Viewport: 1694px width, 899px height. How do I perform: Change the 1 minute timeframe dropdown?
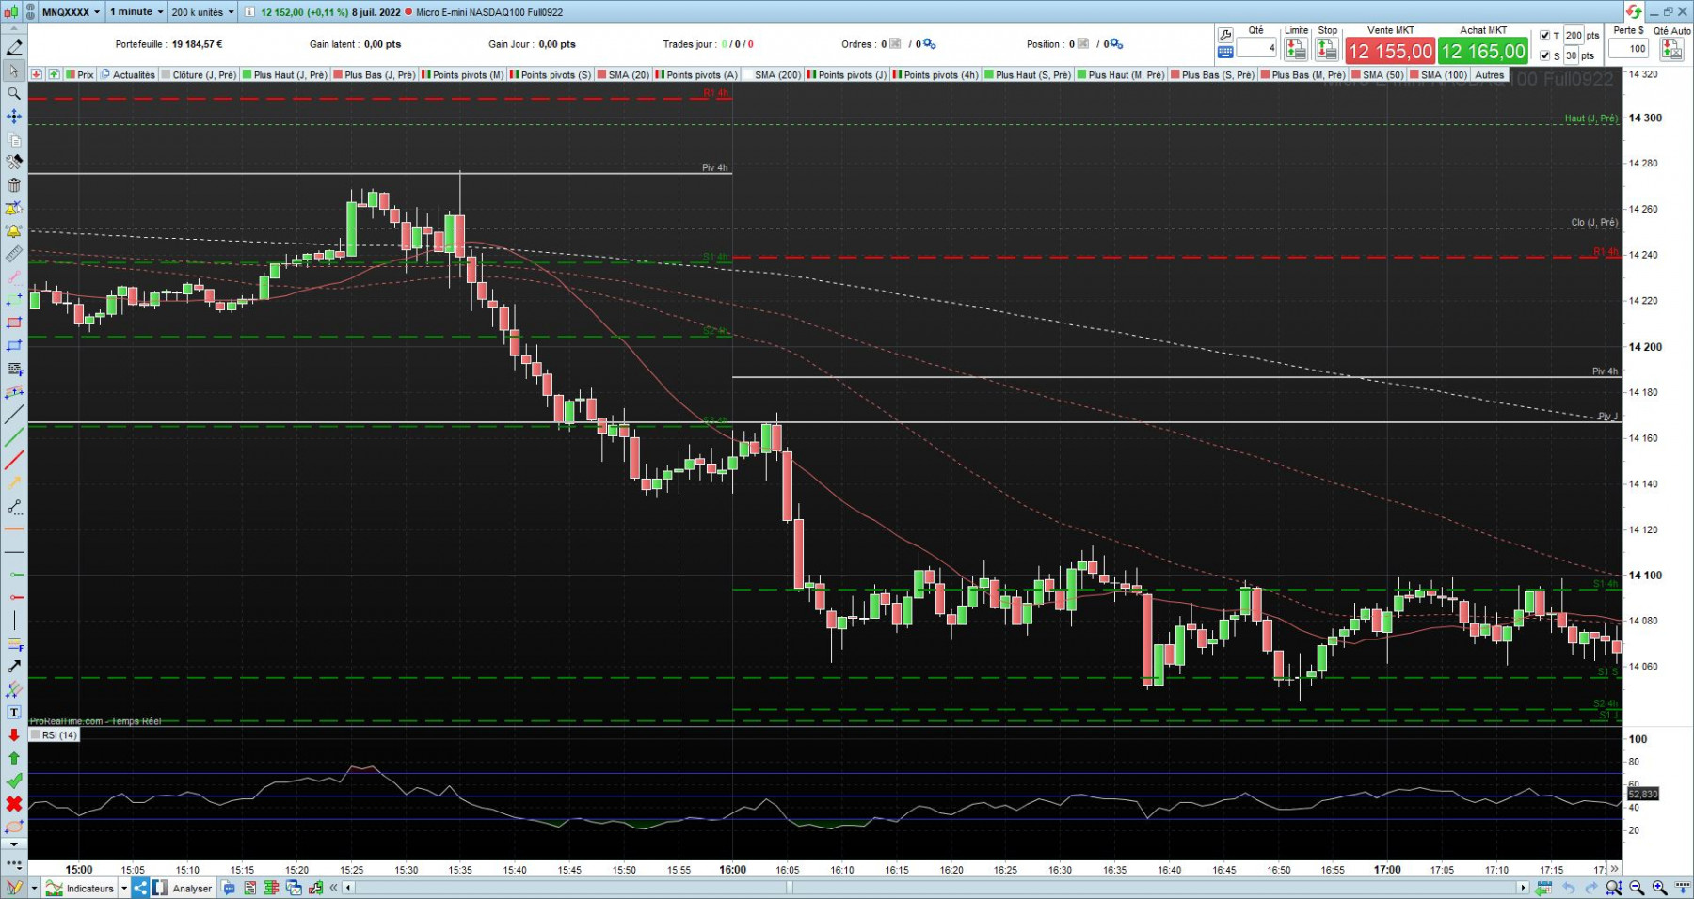[136, 12]
